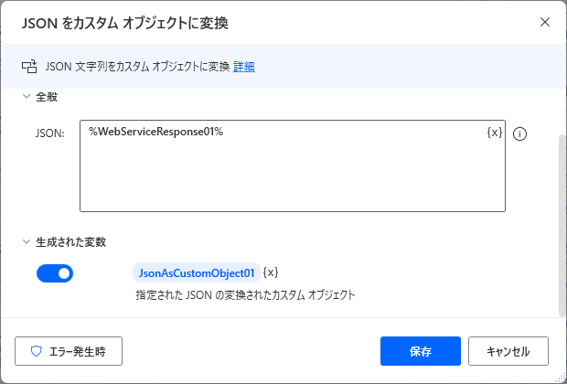Screen dimensions: 567x384
Task: Click the 保存 button
Action: pos(421,351)
